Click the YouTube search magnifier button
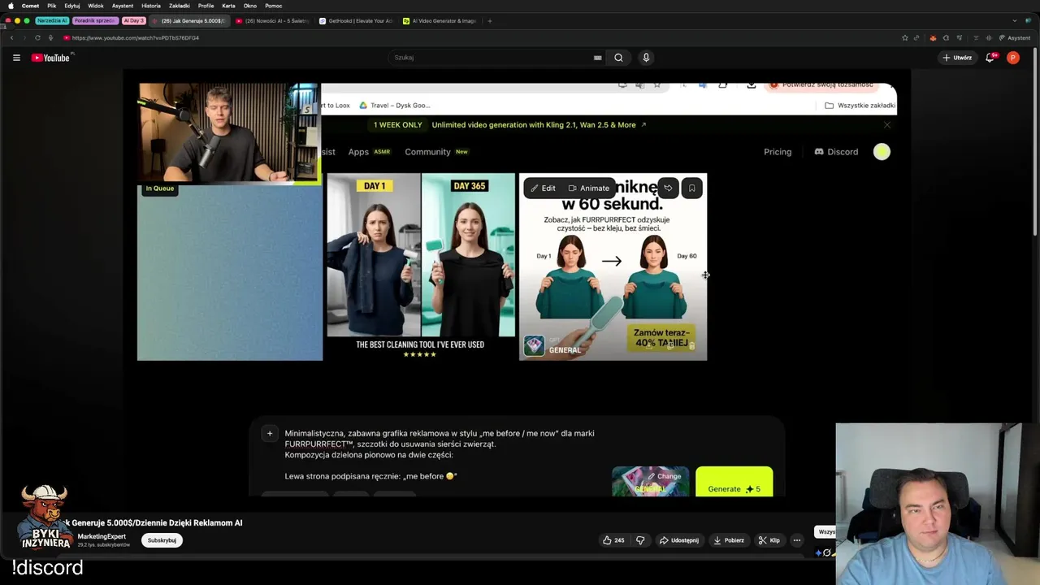This screenshot has height=585, width=1040. tap(618, 58)
